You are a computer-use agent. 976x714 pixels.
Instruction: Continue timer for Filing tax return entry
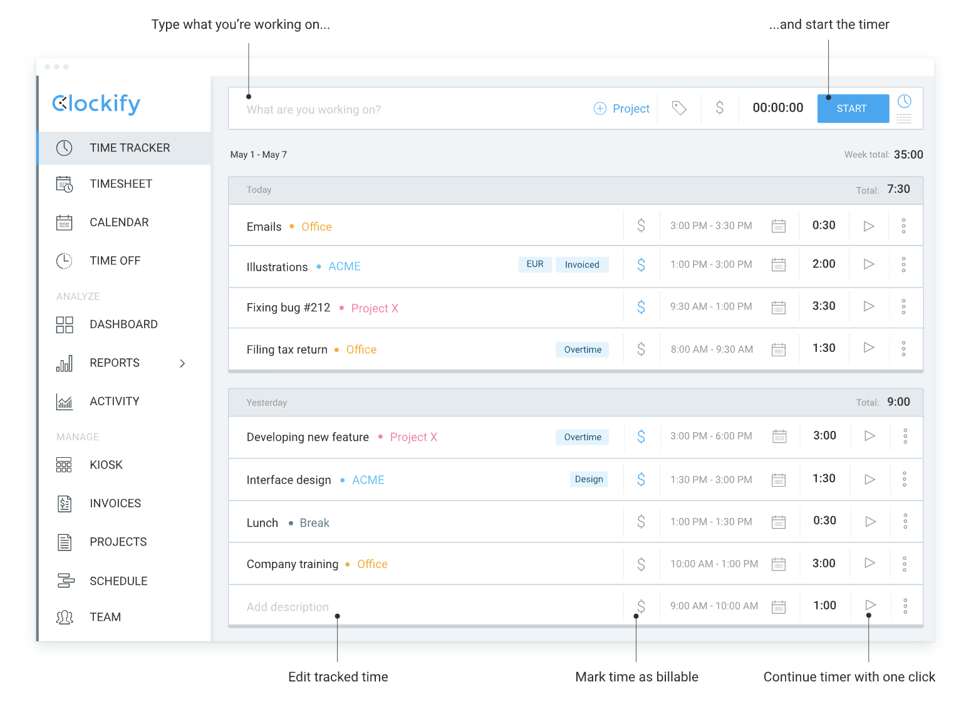(869, 348)
